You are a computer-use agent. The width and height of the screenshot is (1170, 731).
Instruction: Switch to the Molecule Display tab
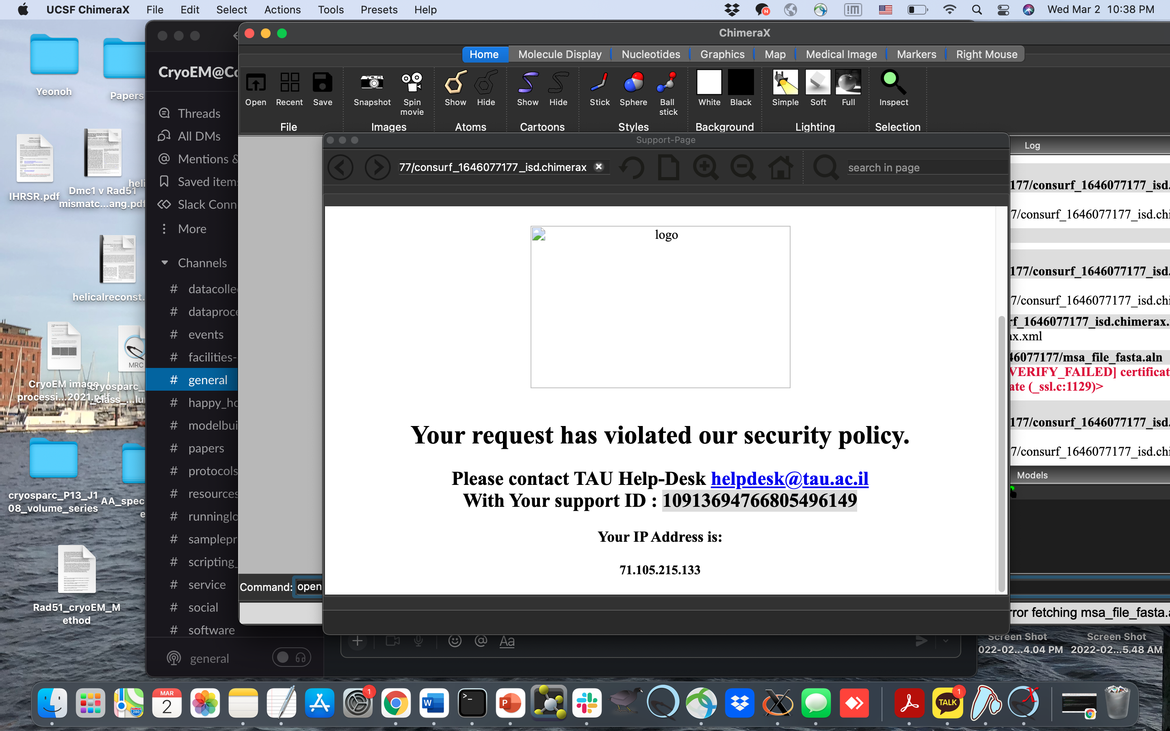[x=559, y=54]
